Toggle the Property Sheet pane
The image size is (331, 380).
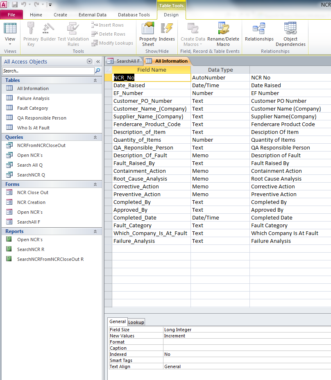pyautogui.click(x=148, y=34)
